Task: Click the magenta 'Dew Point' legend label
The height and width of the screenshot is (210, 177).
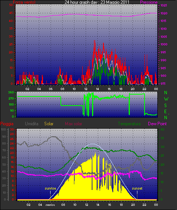Action: pyautogui.click(x=157, y=124)
